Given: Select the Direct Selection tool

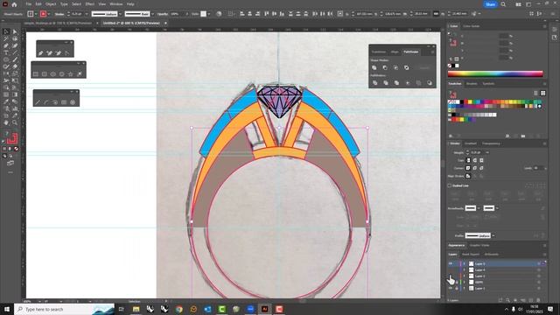Looking at the screenshot, I should 15,31.
